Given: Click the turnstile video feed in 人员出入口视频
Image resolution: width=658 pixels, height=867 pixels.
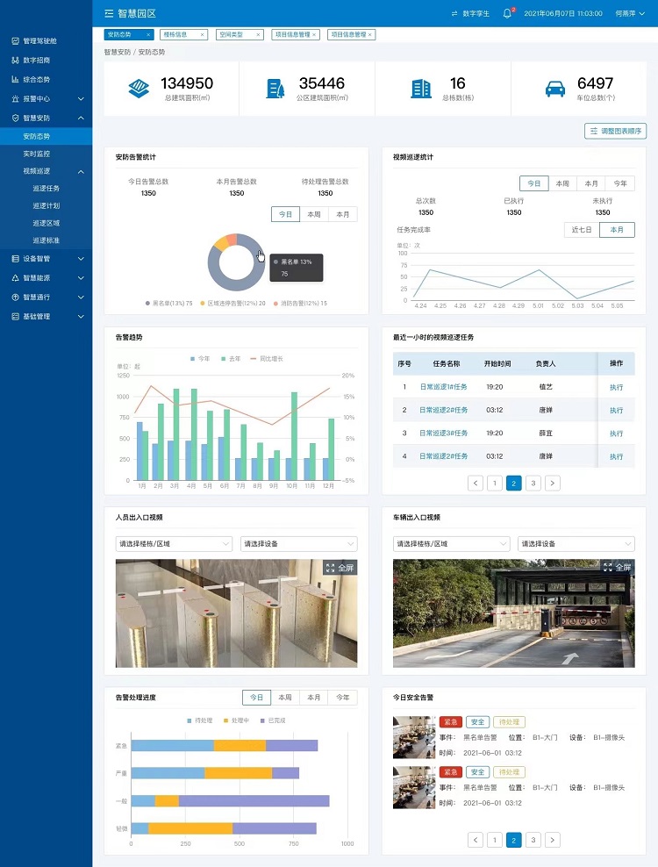Looking at the screenshot, I should tap(236, 613).
